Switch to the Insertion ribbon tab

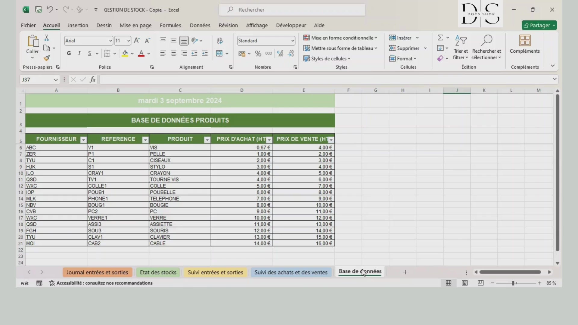78,25
